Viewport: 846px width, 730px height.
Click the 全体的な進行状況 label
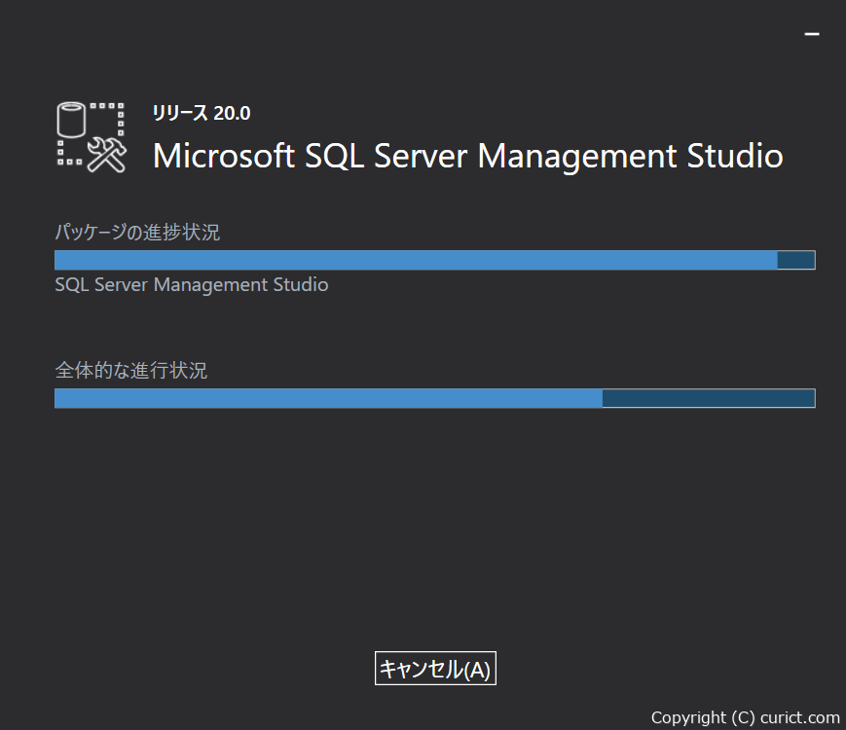tap(131, 371)
